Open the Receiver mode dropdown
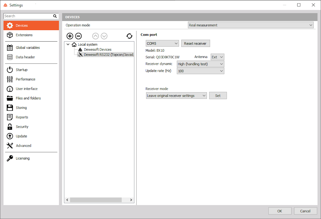 click(176, 96)
